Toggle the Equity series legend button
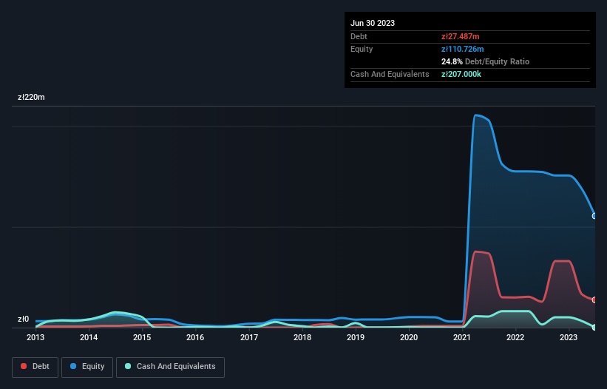The width and height of the screenshot is (607, 389). coord(87,368)
